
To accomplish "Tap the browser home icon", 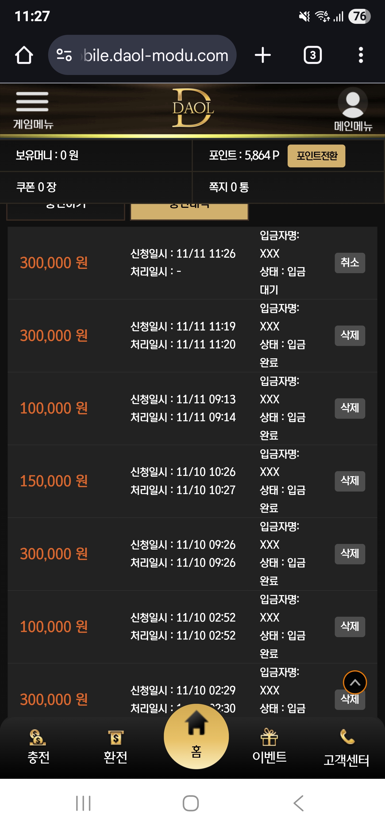I will pos(24,55).
